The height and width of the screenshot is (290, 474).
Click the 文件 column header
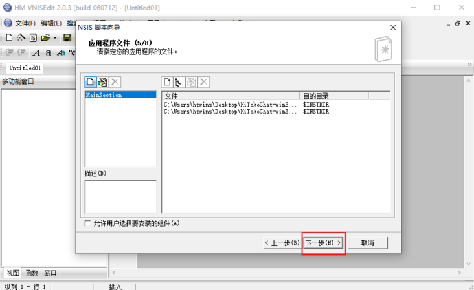(x=231, y=96)
